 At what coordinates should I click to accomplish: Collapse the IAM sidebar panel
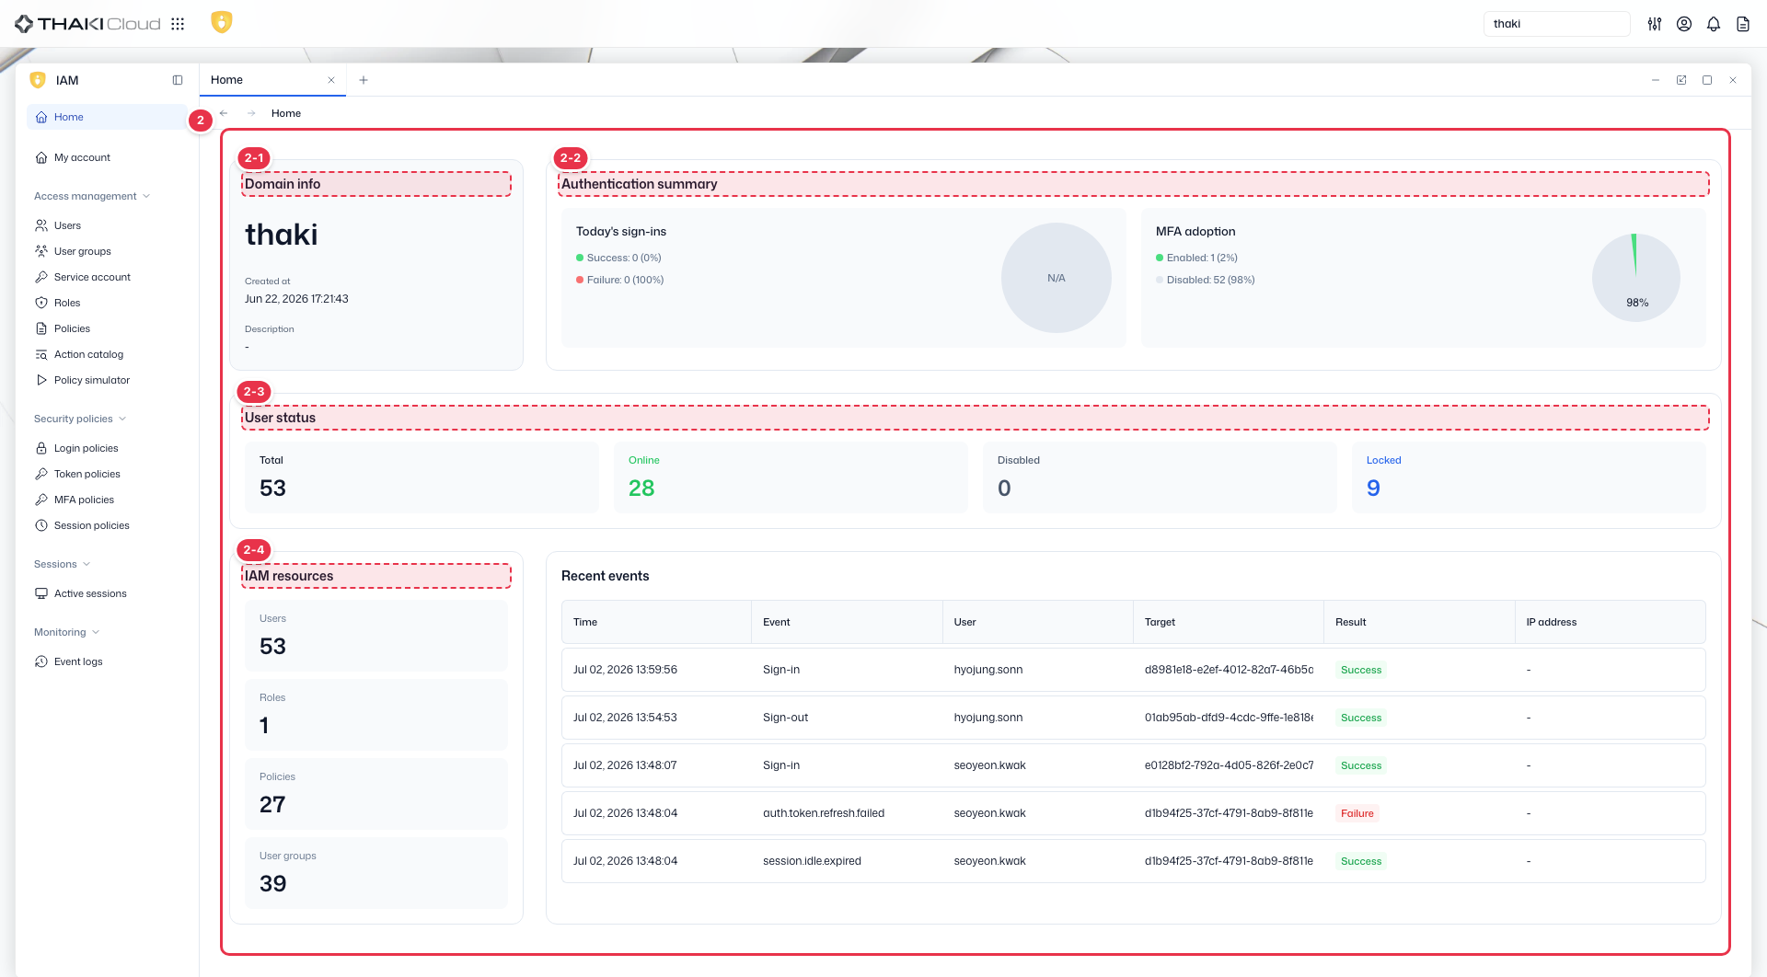point(178,80)
